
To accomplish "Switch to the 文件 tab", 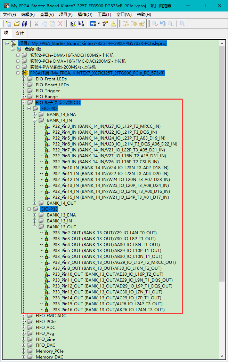I will (x=20, y=33).
